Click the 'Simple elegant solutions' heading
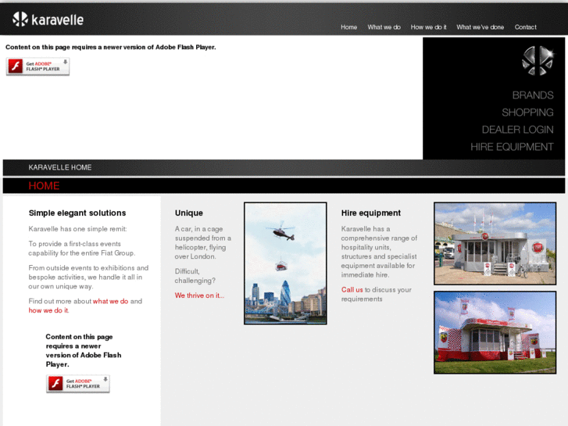Viewport: 568px width, 426px height. click(77, 213)
